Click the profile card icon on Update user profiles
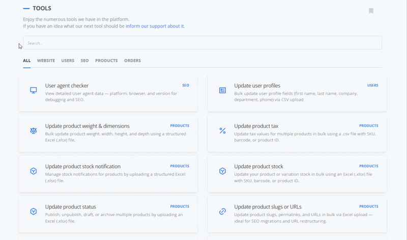Screen dimensions: 407x240 pyautogui.click(x=222, y=90)
